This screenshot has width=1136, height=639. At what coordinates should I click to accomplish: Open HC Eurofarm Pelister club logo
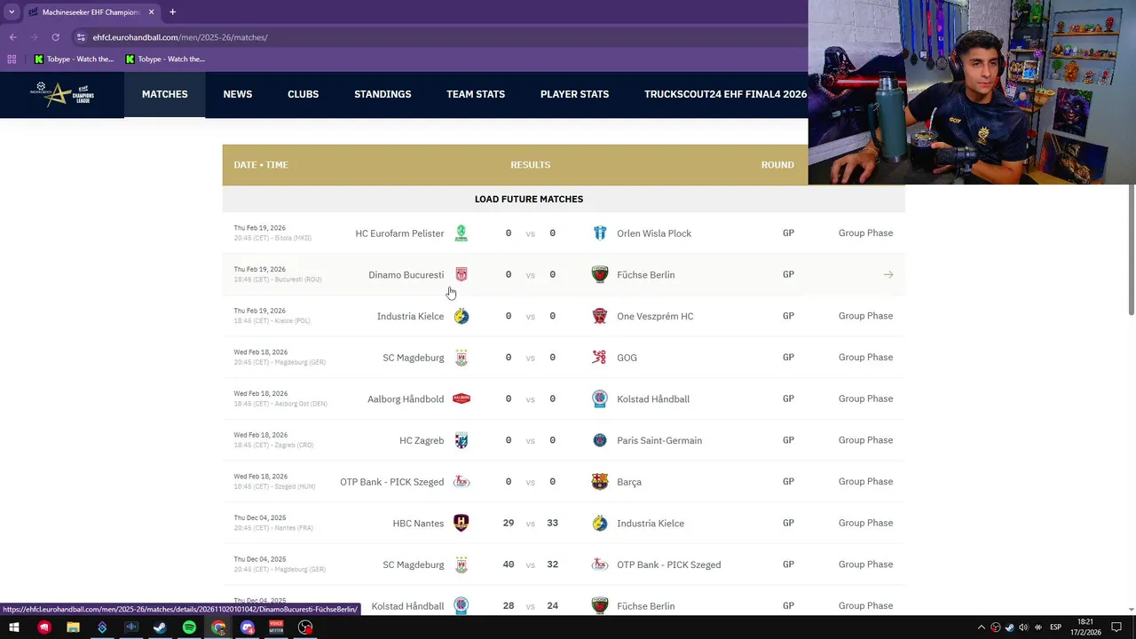[x=461, y=233]
